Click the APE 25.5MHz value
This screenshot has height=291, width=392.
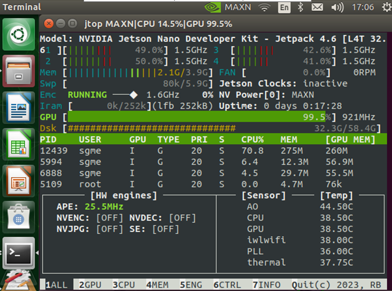104,207
